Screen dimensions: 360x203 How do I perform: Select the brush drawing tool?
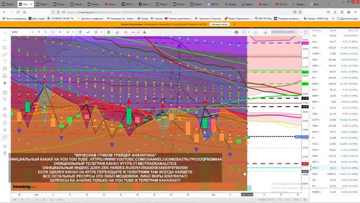pyautogui.click(x=5, y=55)
